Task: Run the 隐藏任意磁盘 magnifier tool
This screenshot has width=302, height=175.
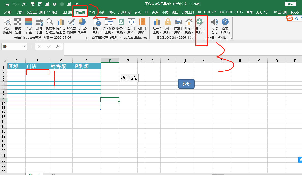Action: (x=50, y=26)
